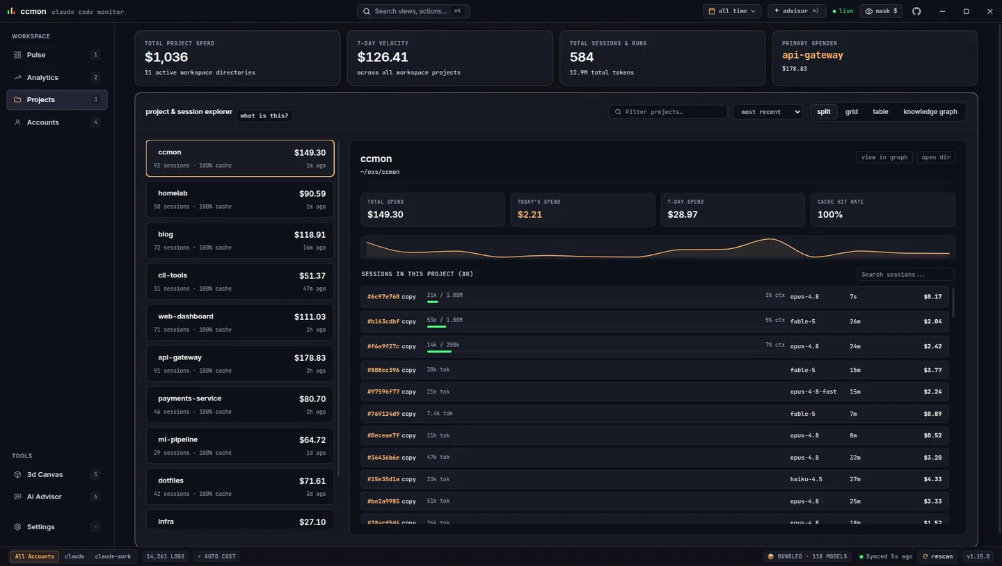
Task: Click the what is this? button
Action: 264,115
